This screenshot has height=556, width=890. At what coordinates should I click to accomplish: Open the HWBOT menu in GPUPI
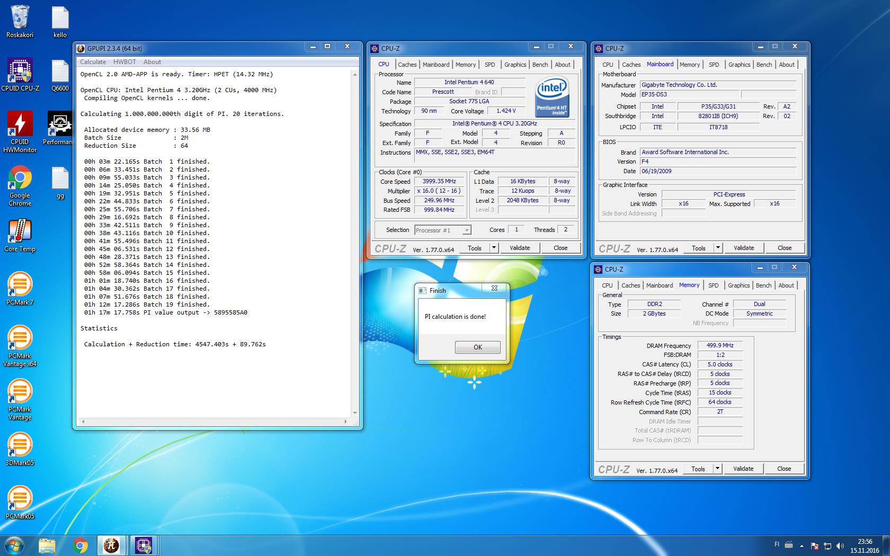[x=124, y=62]
